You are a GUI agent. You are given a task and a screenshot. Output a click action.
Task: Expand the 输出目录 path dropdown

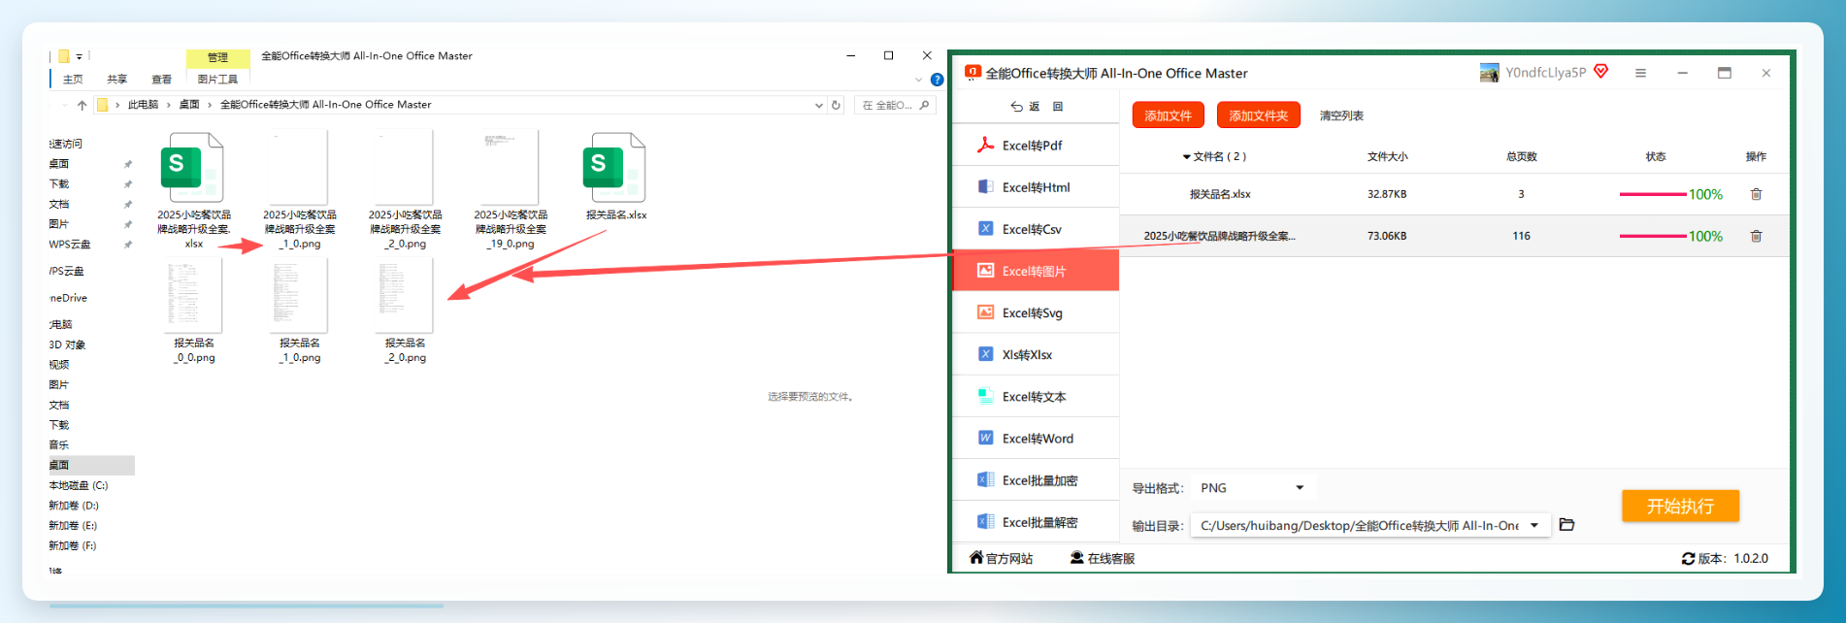pos(1534,525)
